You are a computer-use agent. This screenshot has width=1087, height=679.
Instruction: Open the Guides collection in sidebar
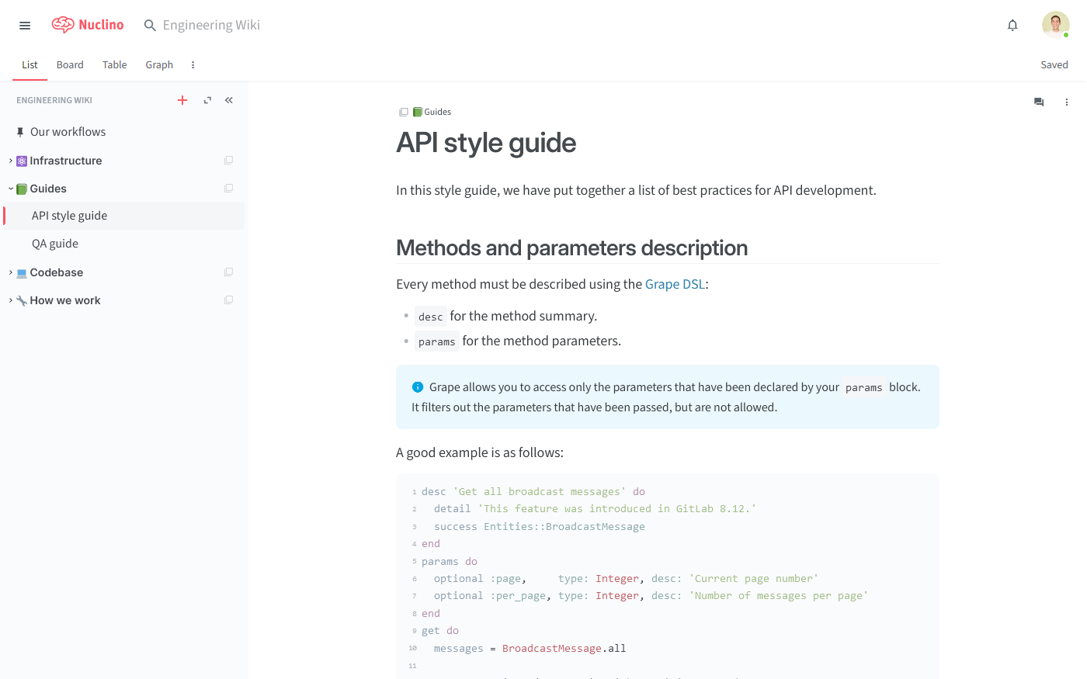48,189
